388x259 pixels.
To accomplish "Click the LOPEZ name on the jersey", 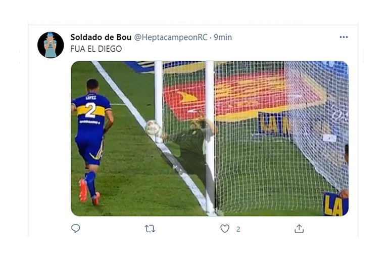I will point(91,98).
